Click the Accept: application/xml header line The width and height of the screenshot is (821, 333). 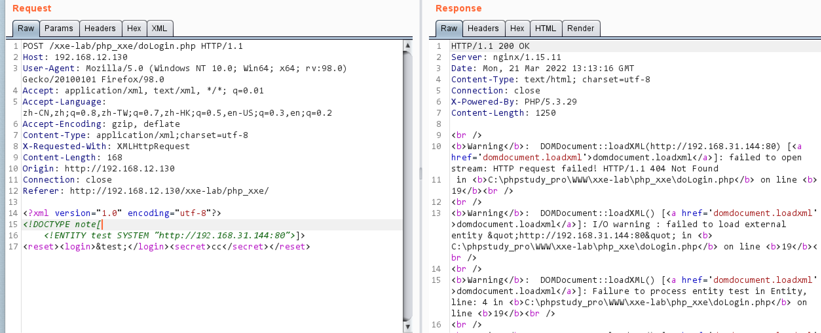[143, 90]
